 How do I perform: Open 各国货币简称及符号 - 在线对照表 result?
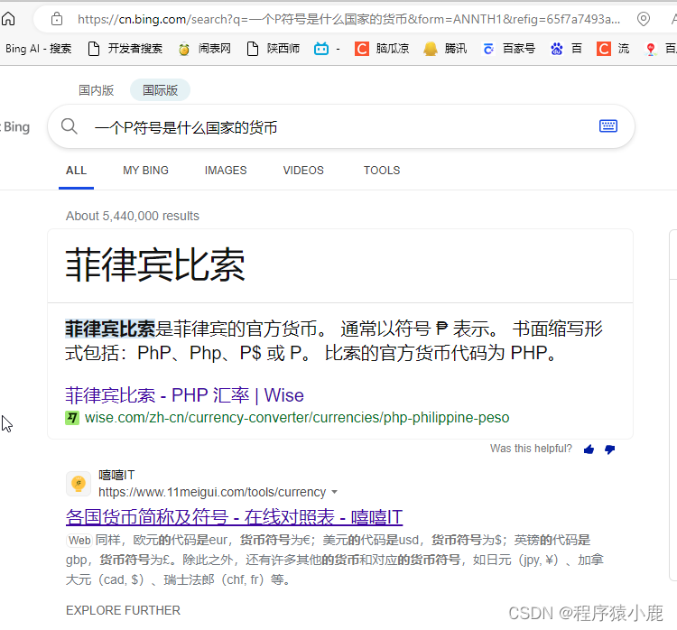click(x=235, y=517)
